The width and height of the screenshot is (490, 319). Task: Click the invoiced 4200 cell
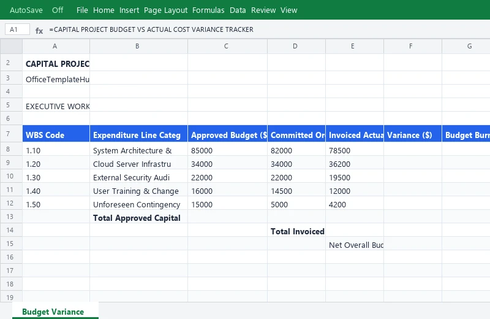[x=355, y=203]
